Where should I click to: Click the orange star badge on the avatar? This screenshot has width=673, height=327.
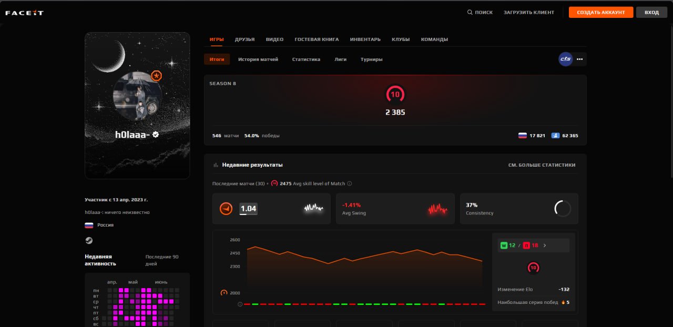(x=156, y=76)
